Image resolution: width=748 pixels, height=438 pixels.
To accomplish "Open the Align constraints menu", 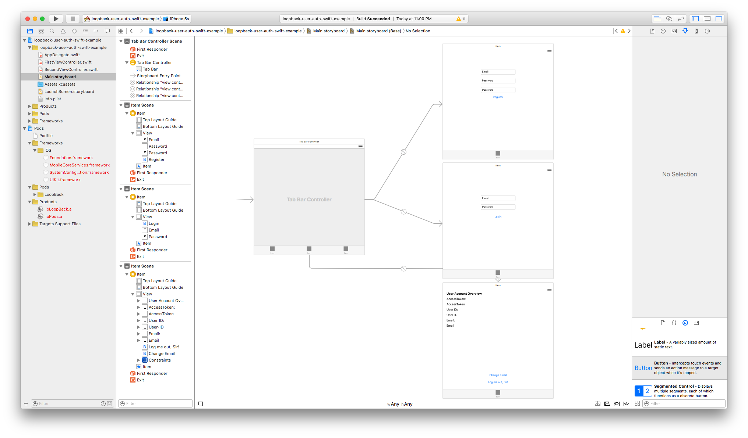I will click(607, 404).
